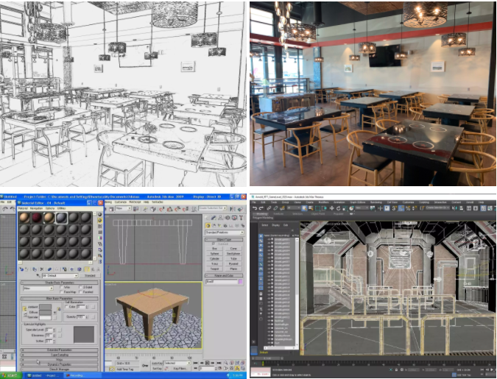Click Pick Material from Object eyedropper
This screenshot has height=379, width=497.
(x=38, y=276)
